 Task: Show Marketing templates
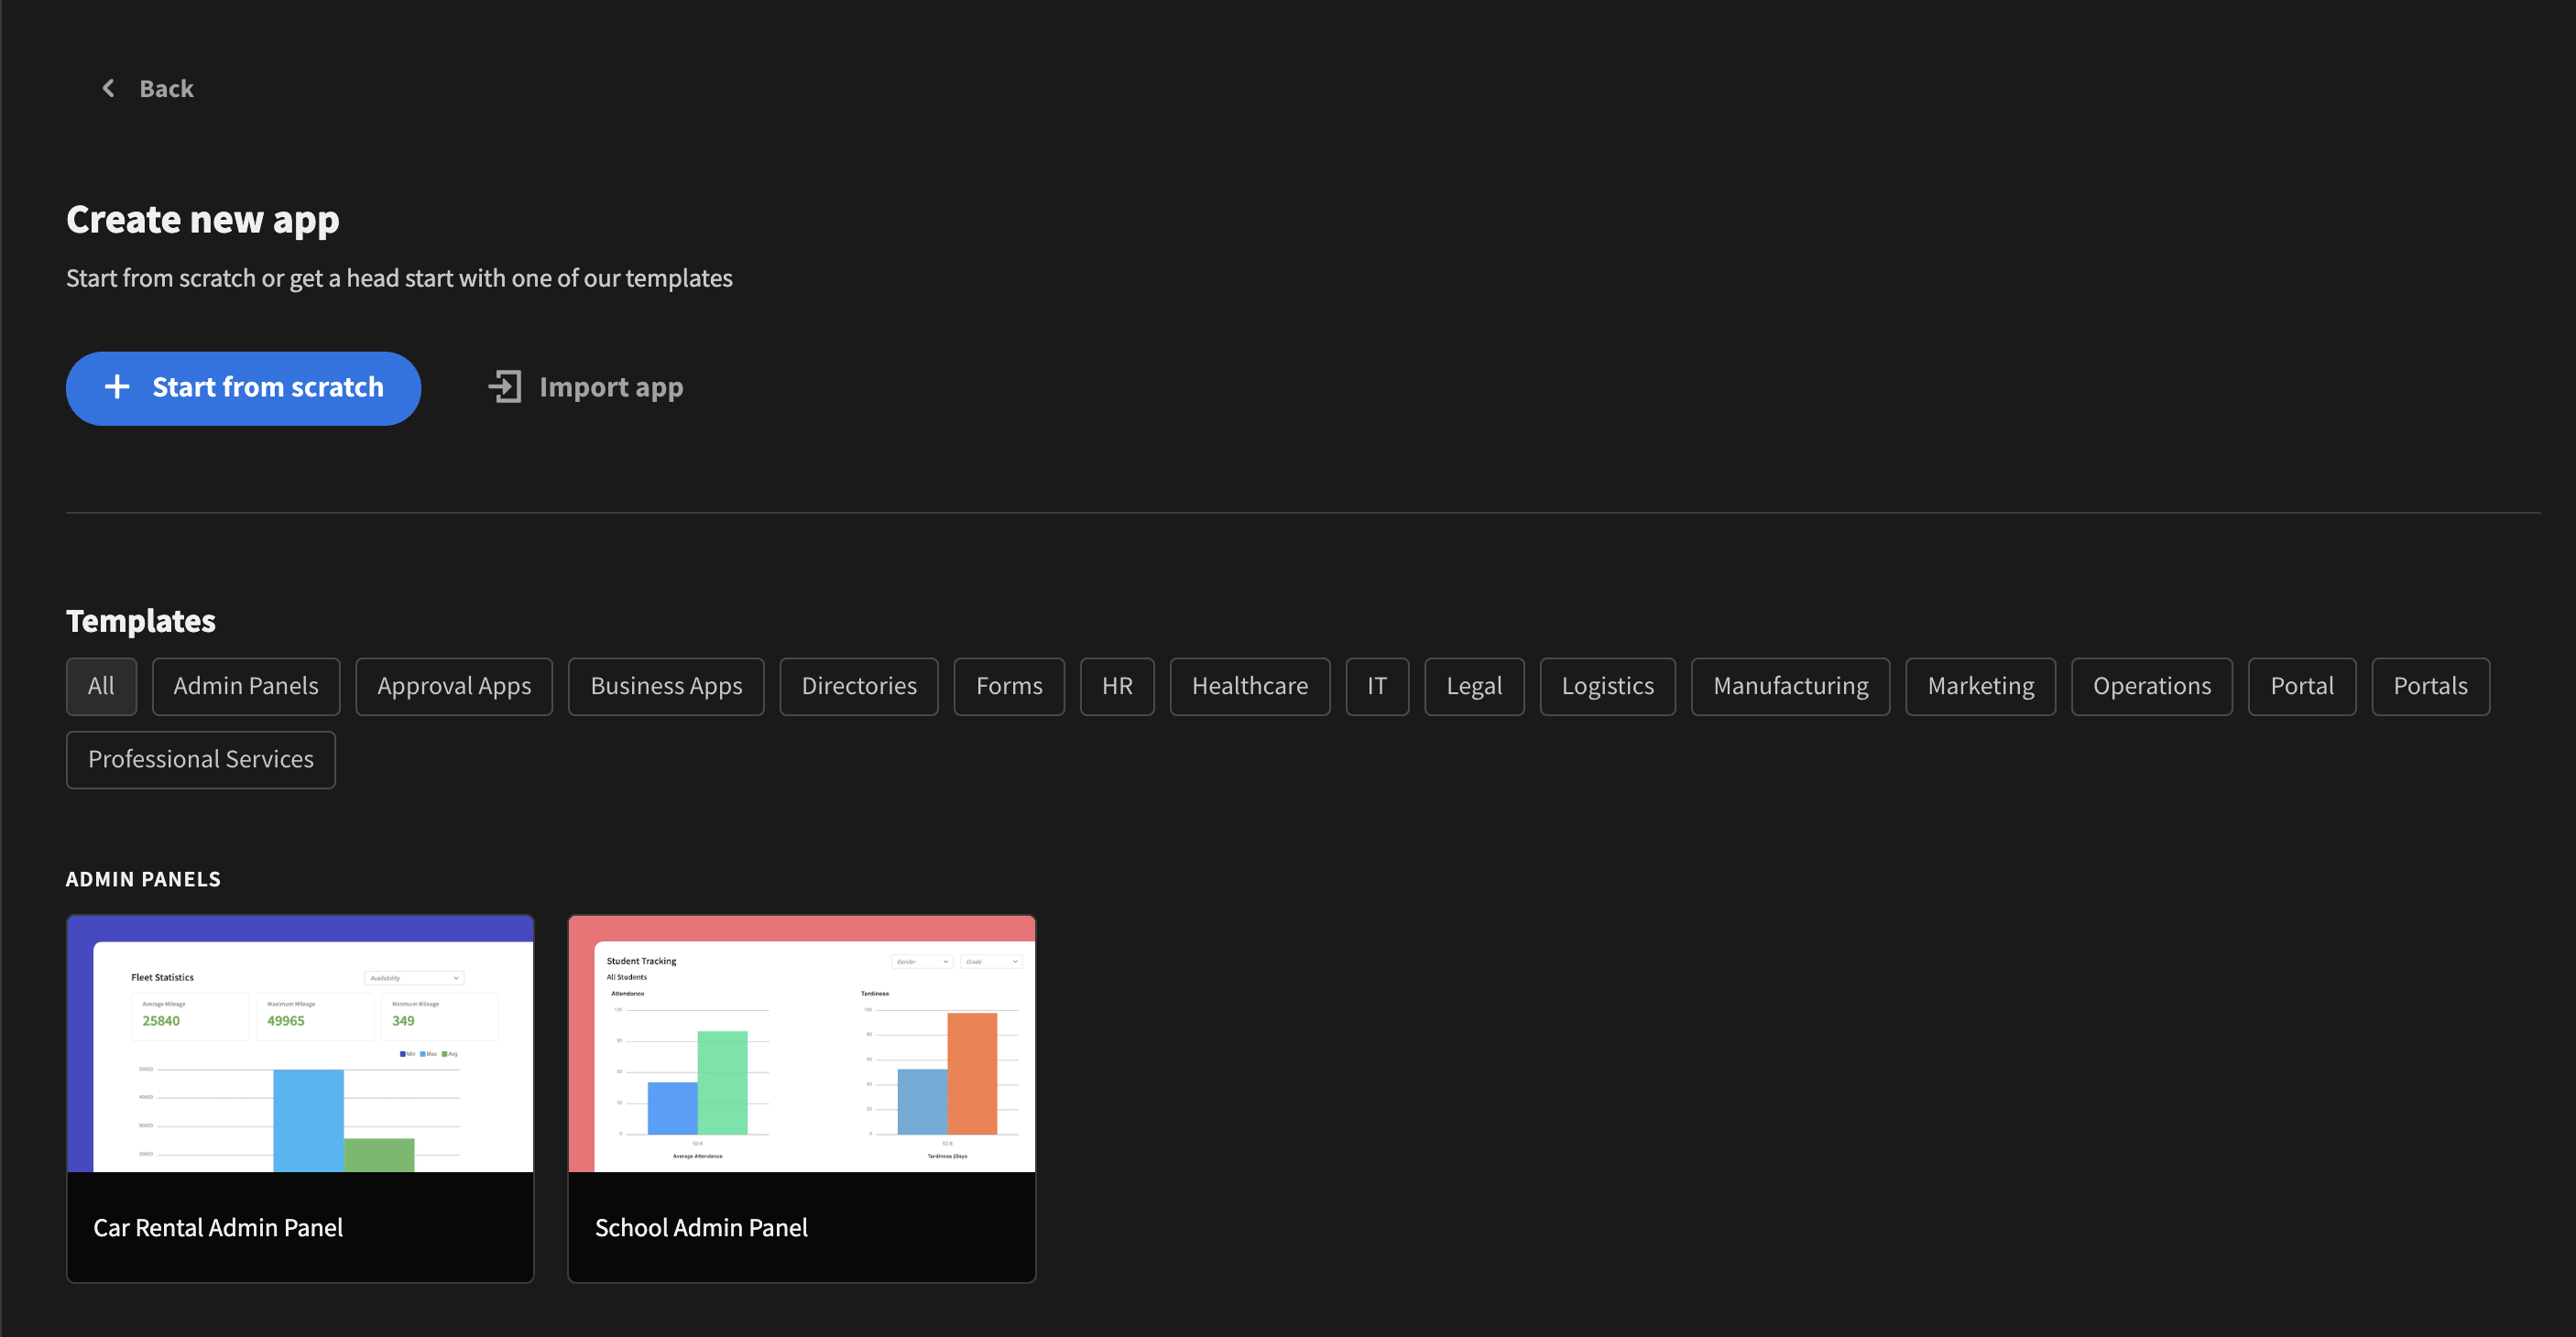coord(1981,686)
